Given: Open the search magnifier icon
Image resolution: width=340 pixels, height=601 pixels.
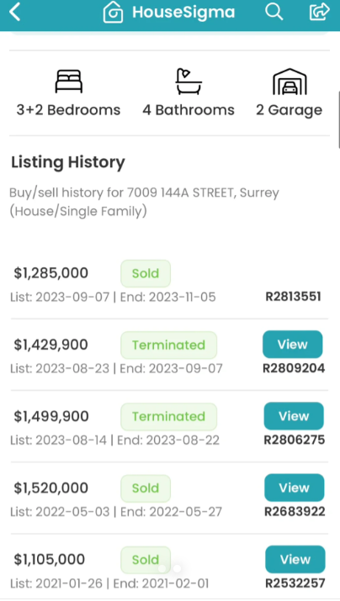Looking at the screenshot, I should pyautogui.click(x=274, y=12).
